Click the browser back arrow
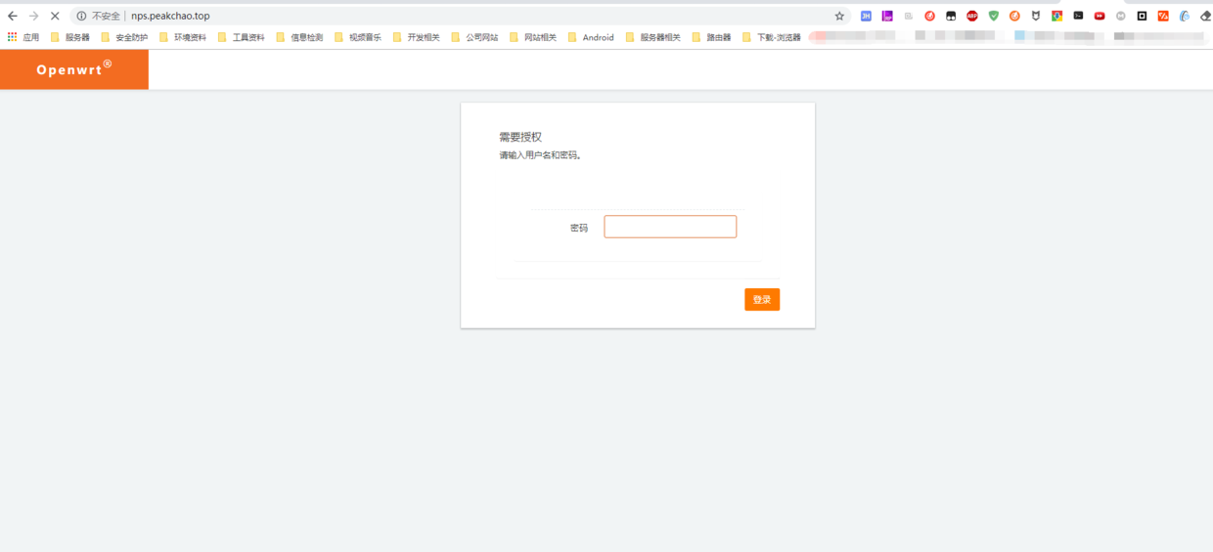The image size is (1213, 552). coord(13,16)
